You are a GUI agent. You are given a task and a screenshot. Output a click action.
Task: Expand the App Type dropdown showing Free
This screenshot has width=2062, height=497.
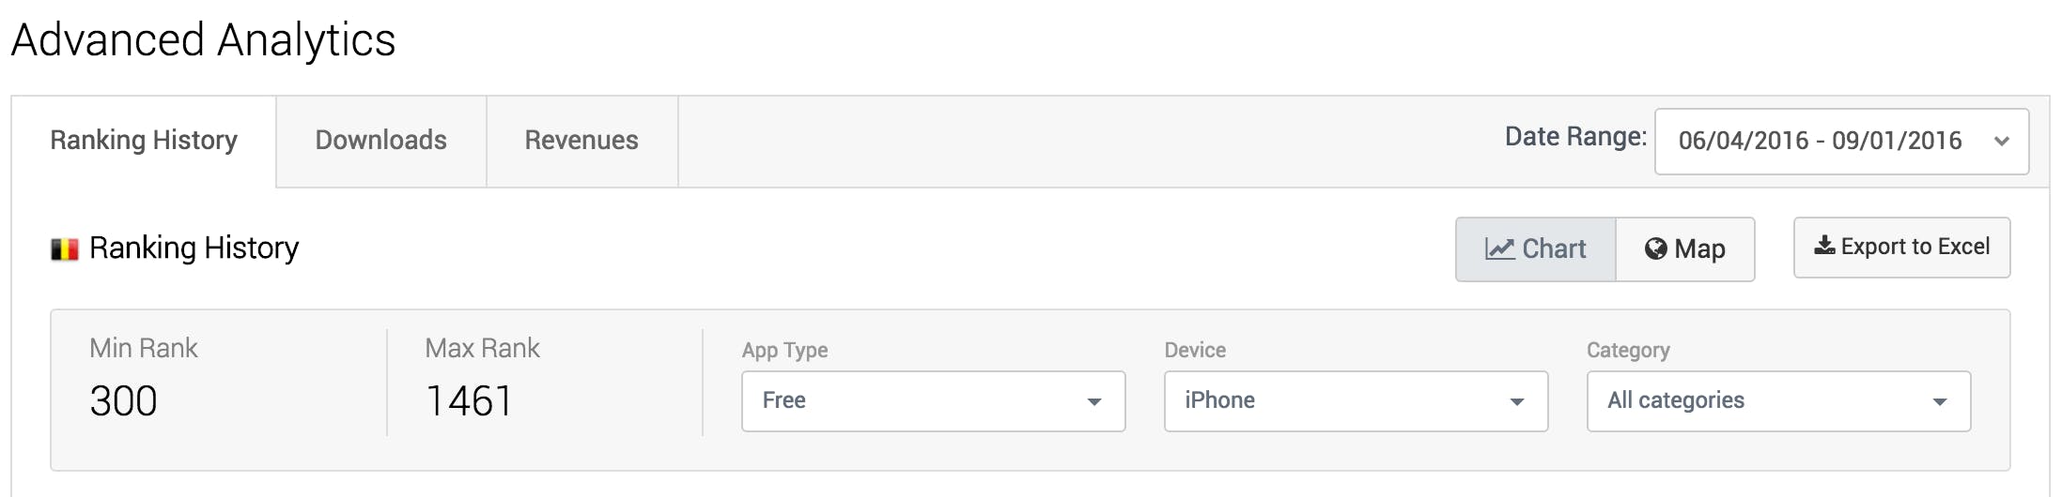point(933,401)
